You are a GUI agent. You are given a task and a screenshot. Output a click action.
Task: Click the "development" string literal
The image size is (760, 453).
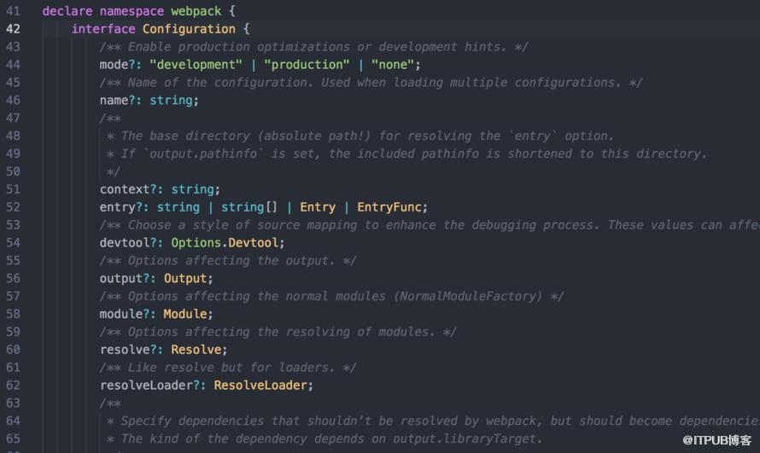point(196,65)
